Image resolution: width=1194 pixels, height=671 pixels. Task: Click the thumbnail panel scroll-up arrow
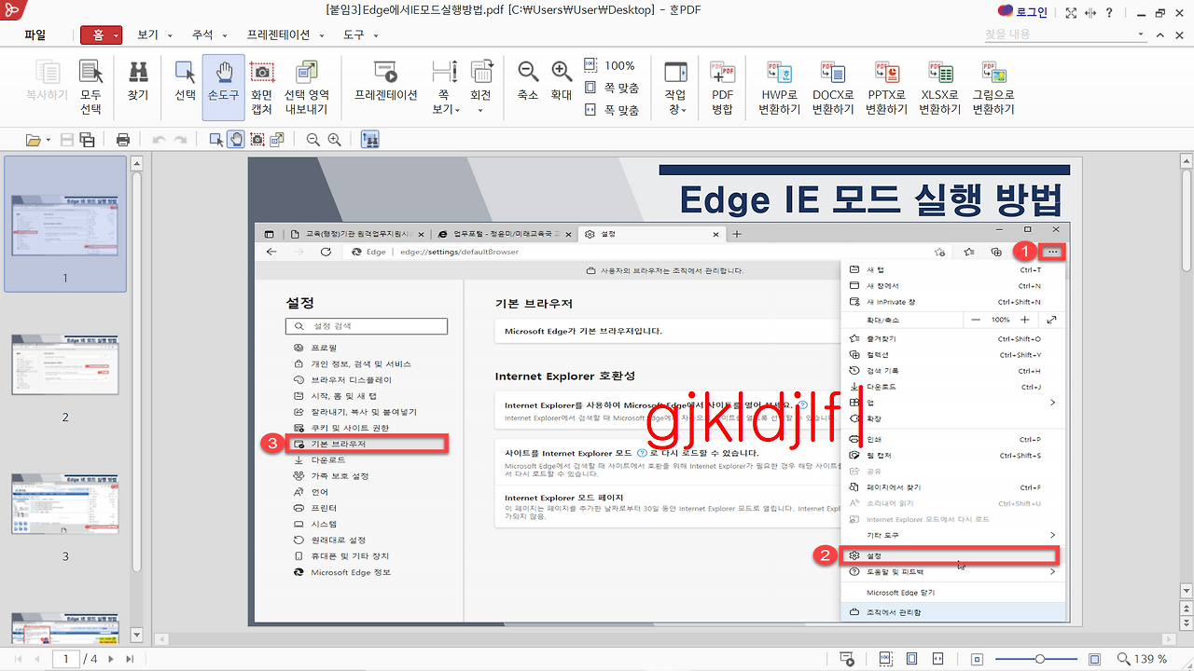tap(136, 163)
